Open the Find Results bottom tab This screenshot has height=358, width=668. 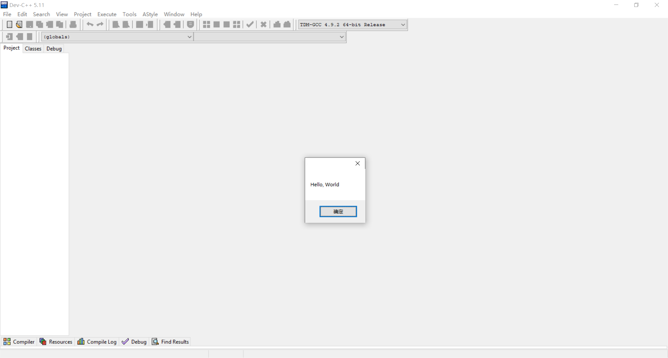[170, 342]
